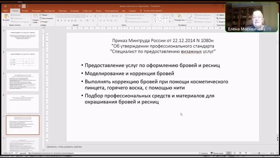
Task: Start the slide show from the status bar icon
Action: coord(246,153)
